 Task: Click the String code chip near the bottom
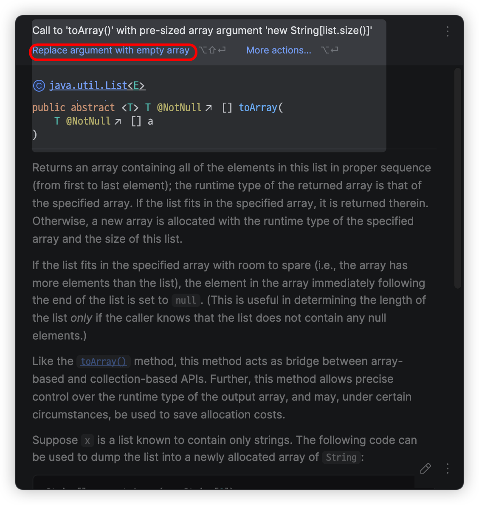341,457
